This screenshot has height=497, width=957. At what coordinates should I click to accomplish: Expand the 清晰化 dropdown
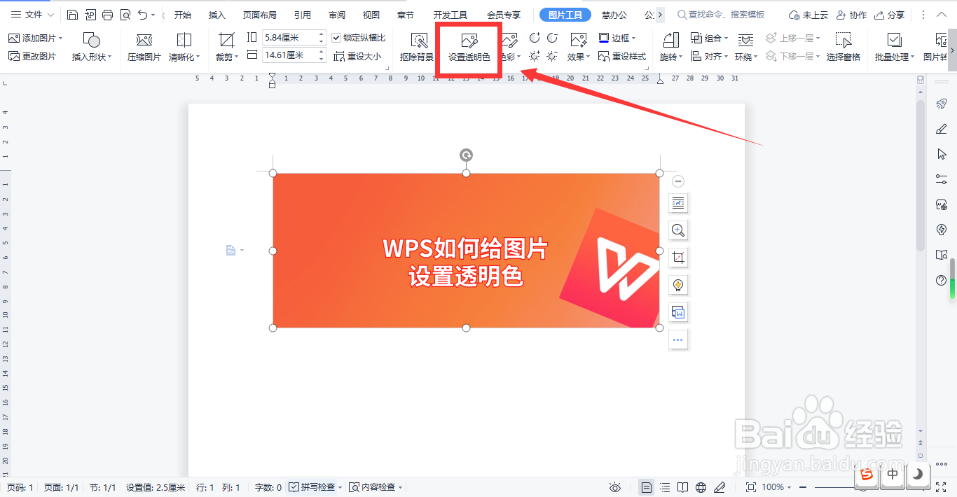tap(198, 57)
